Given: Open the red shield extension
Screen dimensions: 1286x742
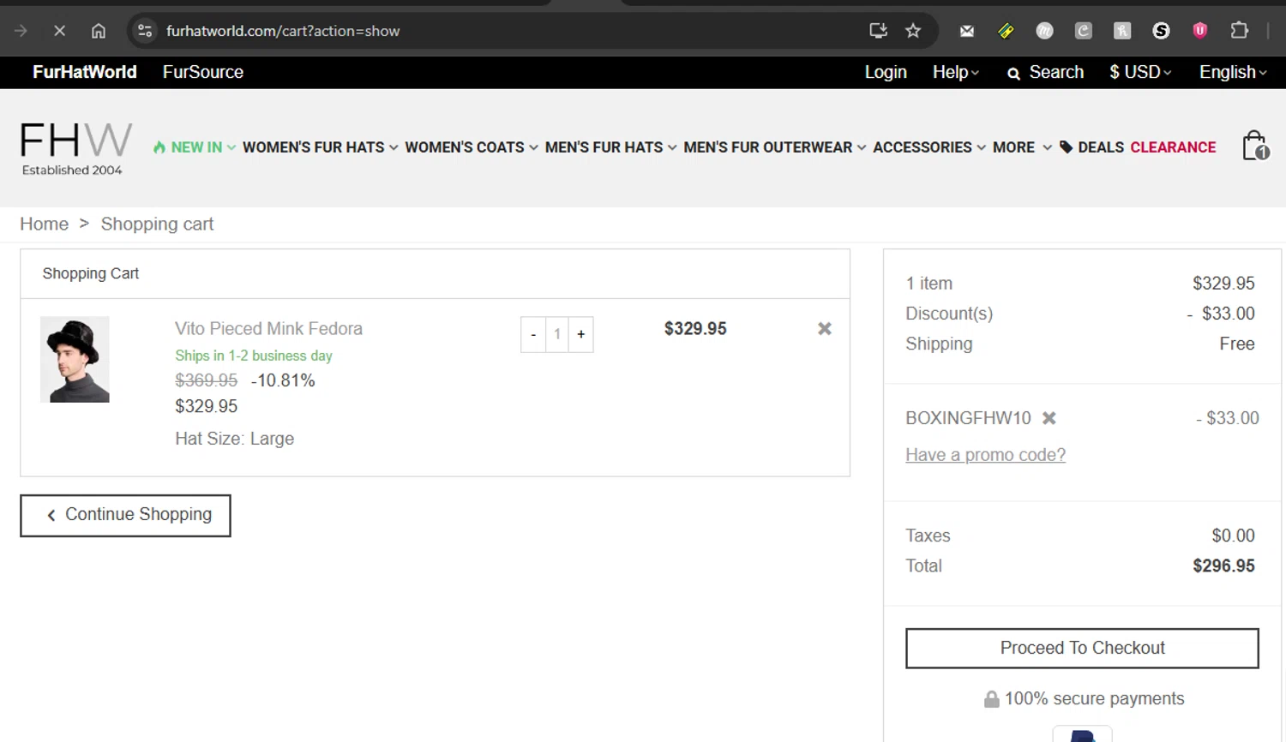Looking at the screenshot, I should (x=1200, y=31).
